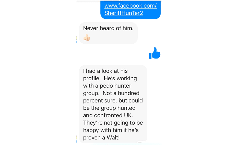Tap the large blue thumbs-up like sticker
This screenshot has height=146, width=239.
pyautogui.click(x=155, y=53)
